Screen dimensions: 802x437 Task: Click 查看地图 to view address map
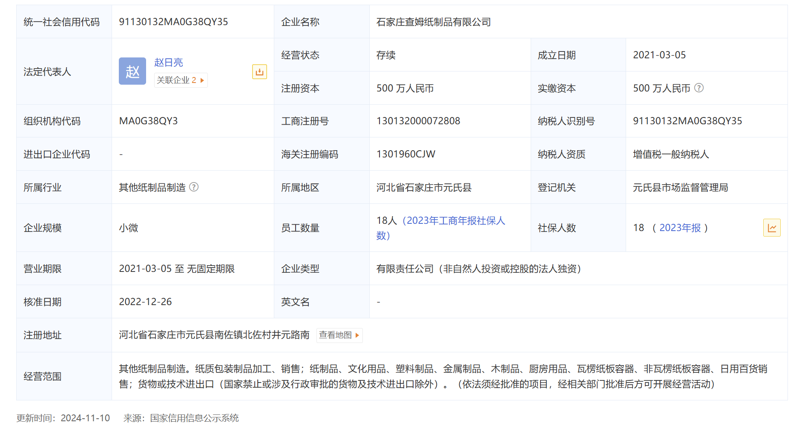339,335
